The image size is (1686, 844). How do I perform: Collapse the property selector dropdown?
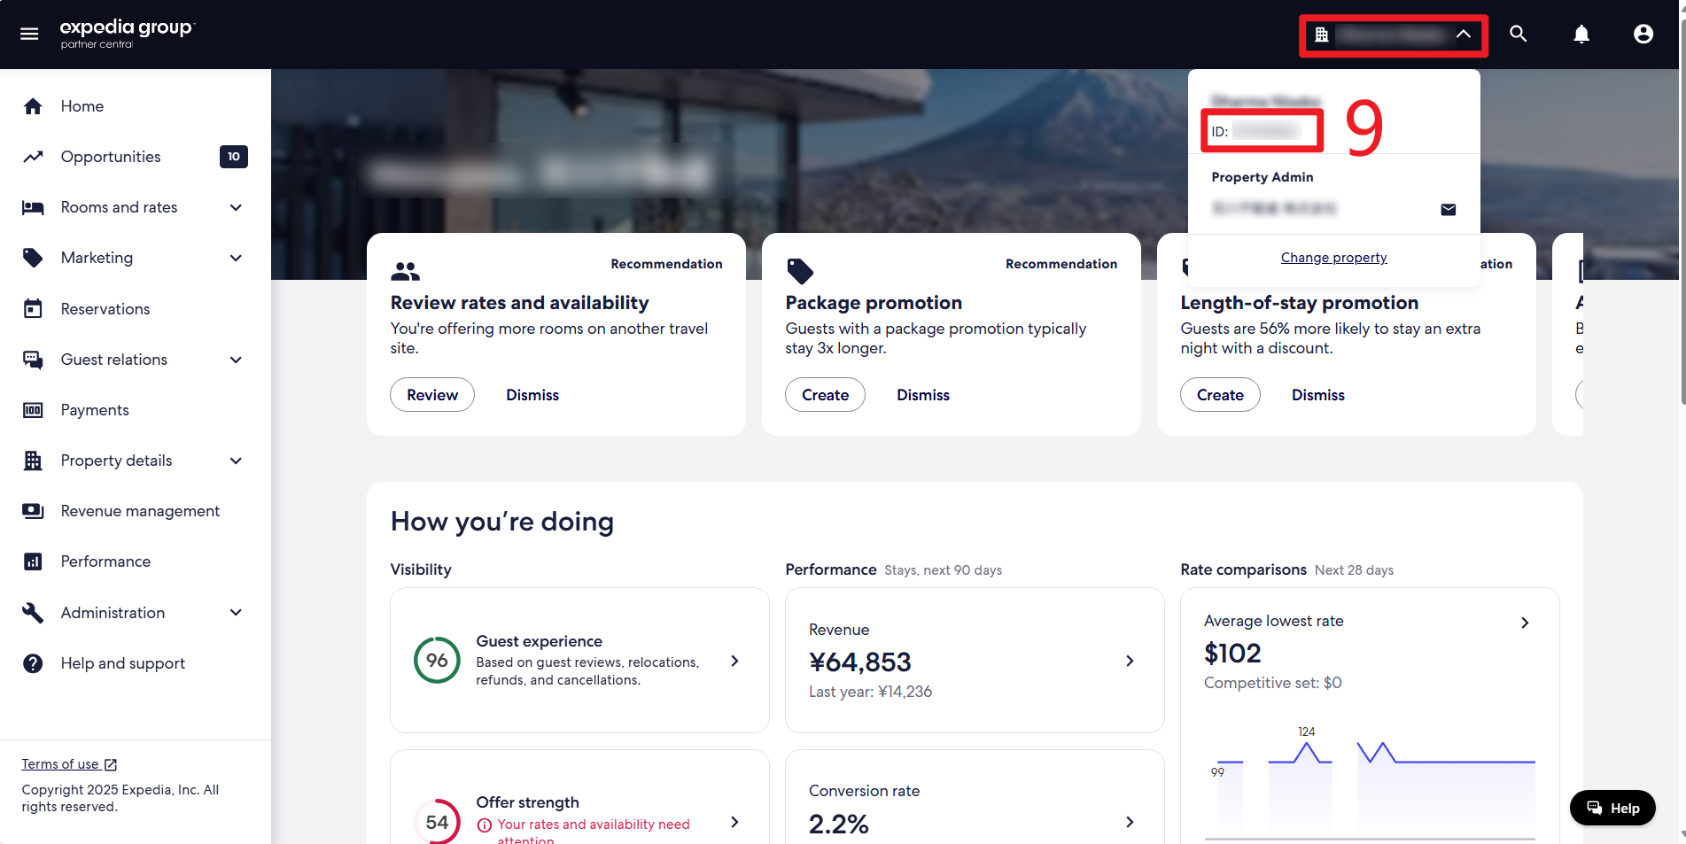point(1463,35)
